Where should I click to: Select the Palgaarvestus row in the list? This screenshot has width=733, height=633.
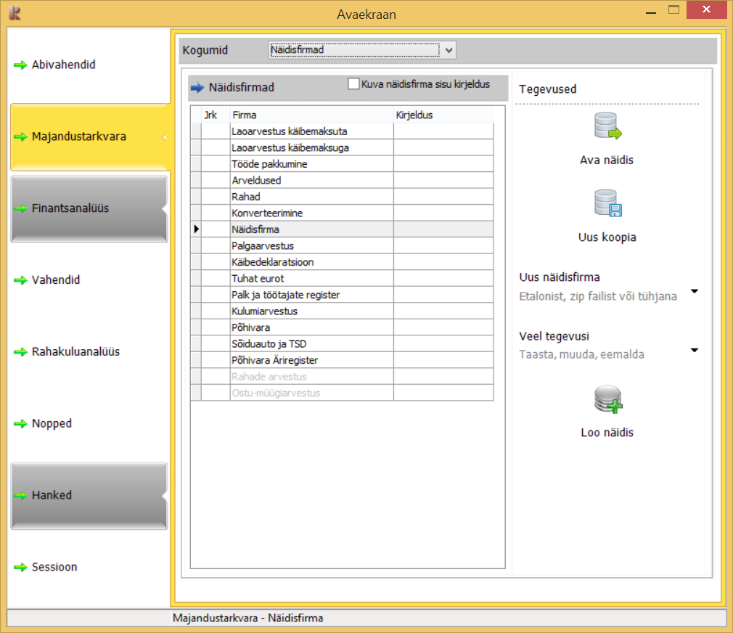(311, 246)
